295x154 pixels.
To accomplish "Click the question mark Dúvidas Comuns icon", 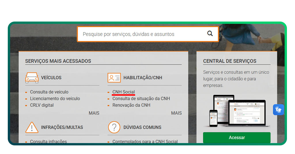I will (x=114, y=127).
